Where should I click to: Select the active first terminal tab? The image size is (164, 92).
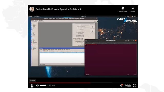(91, 43)
